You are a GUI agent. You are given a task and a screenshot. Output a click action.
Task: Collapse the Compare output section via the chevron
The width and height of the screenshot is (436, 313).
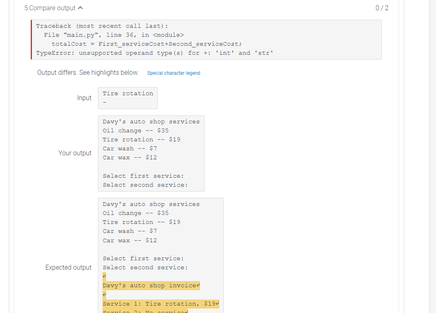[80, 7]
